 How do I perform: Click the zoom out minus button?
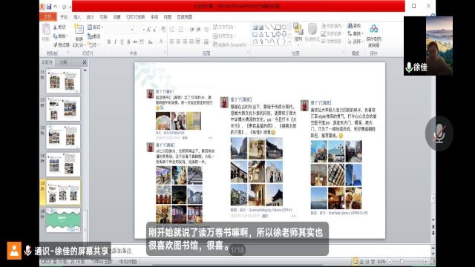click(x=390, y=261)
